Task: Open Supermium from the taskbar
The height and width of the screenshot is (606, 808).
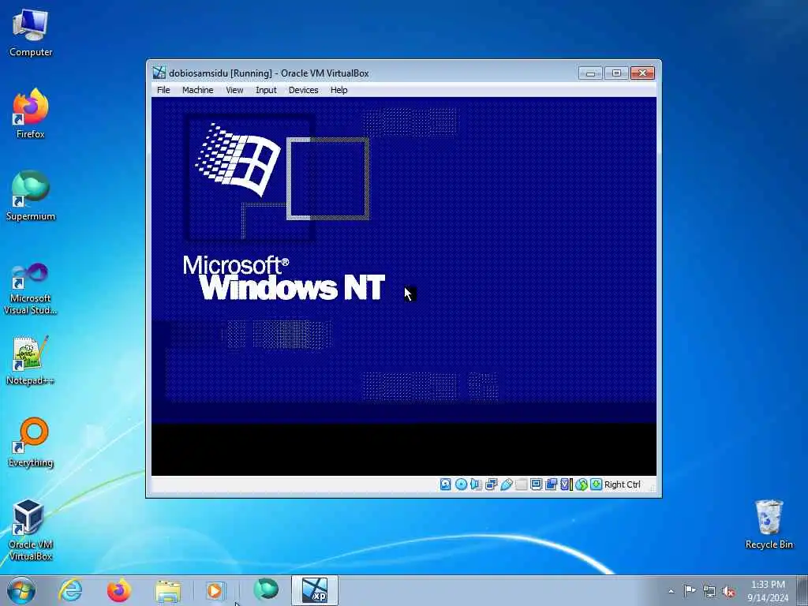Action: [x=265, y=590]
